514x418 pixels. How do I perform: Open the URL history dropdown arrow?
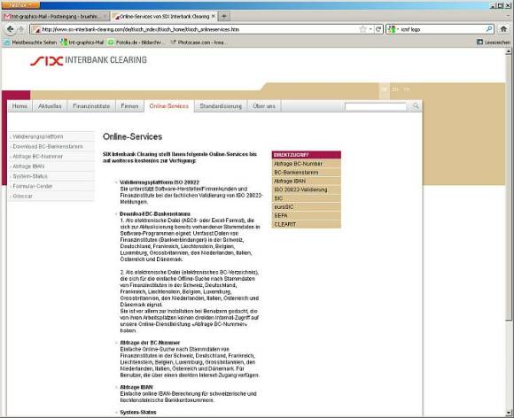tap(370, 29)
